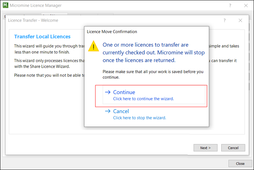Open help from Micromine Licence Manager title bar
Image resolution: width=254 pixels, height=170 pixels.
(230, 6)
